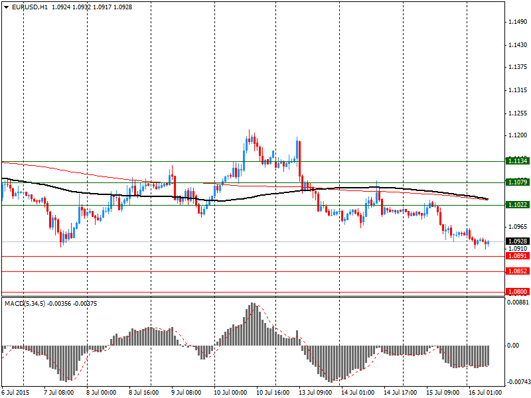The image size is (531, 398).
Task: Click the 16 Jul 01:00 time label
Action: point(485,393)
